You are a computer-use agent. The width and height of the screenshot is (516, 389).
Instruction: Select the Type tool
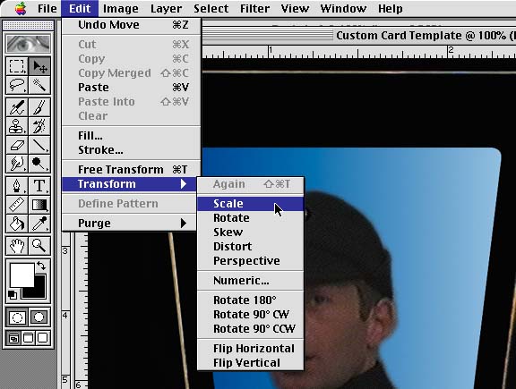[39, 186]
